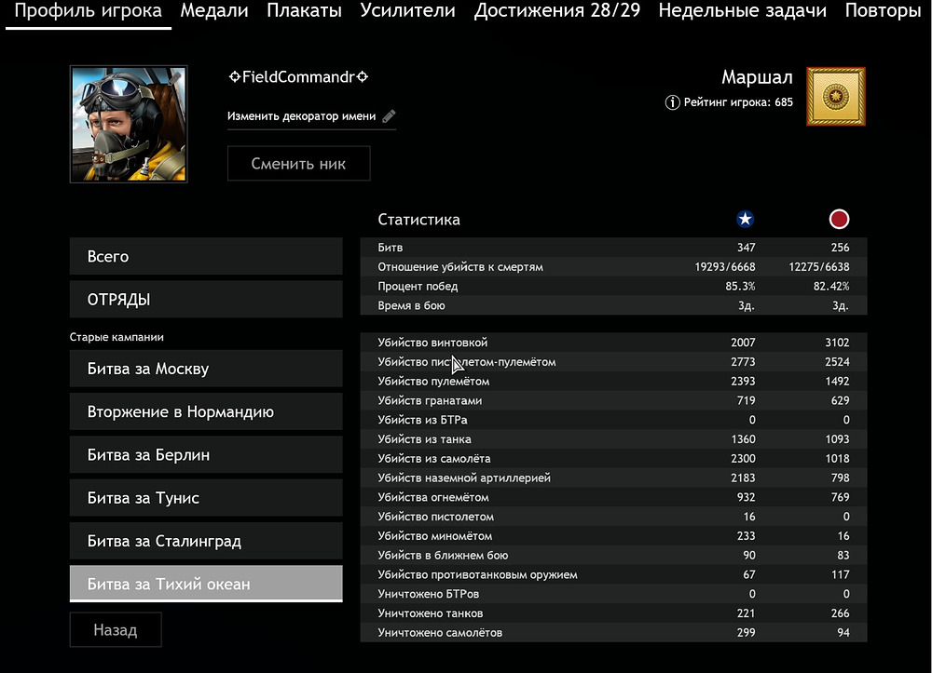Select the Битва за Берлин campaign

point(206,455)
